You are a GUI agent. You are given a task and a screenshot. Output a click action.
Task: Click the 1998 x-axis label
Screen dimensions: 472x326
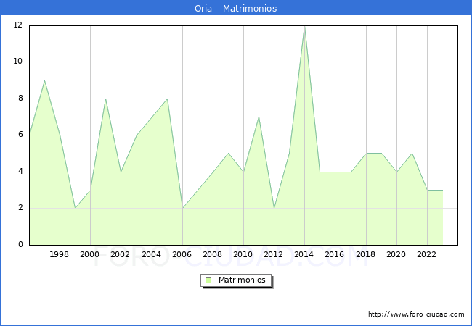[60, 254]
